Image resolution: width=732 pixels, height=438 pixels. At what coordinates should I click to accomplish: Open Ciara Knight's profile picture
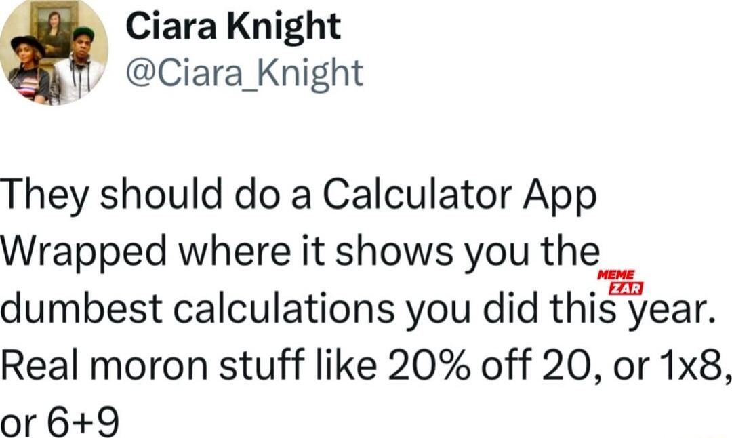tap(54, 53)
